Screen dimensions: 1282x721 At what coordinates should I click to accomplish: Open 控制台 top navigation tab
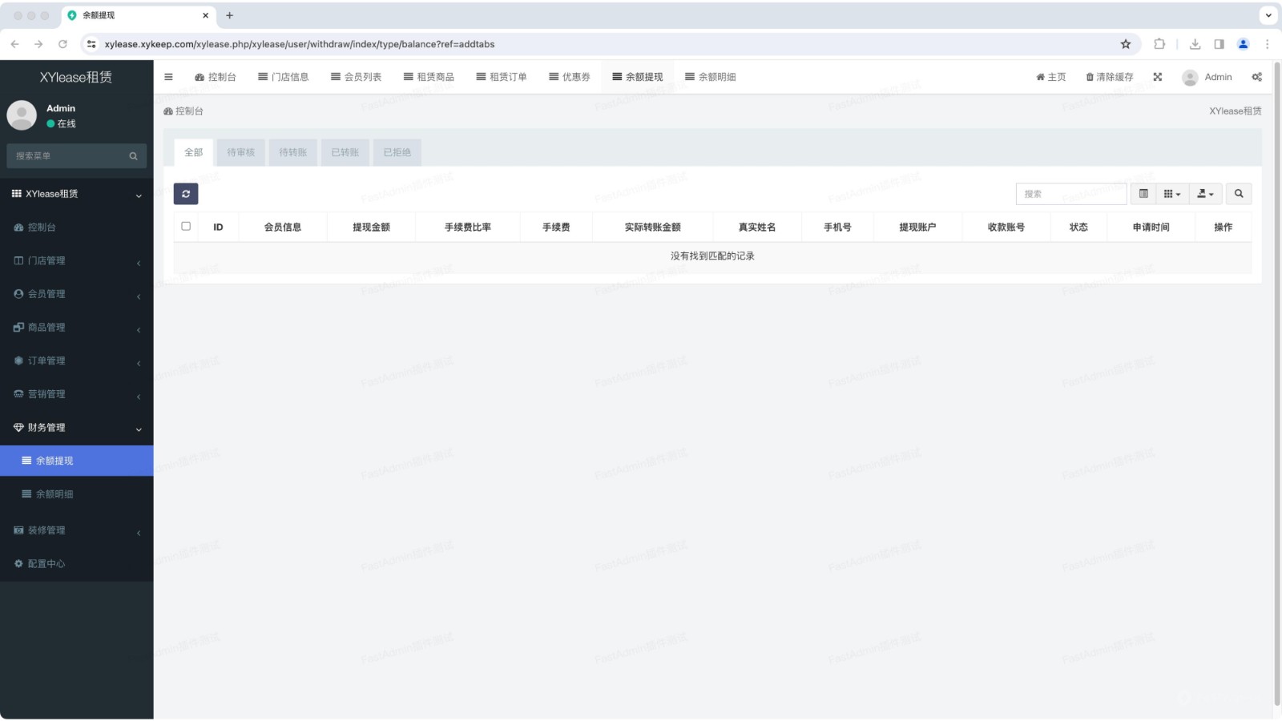click(x=216, y=77)
